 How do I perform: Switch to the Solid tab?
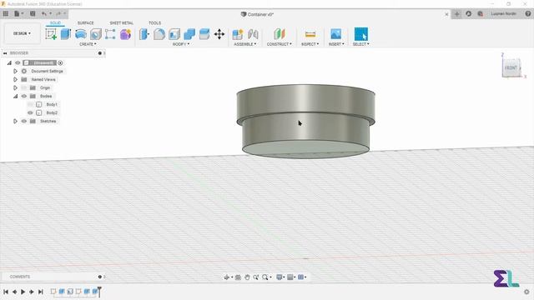56,22
